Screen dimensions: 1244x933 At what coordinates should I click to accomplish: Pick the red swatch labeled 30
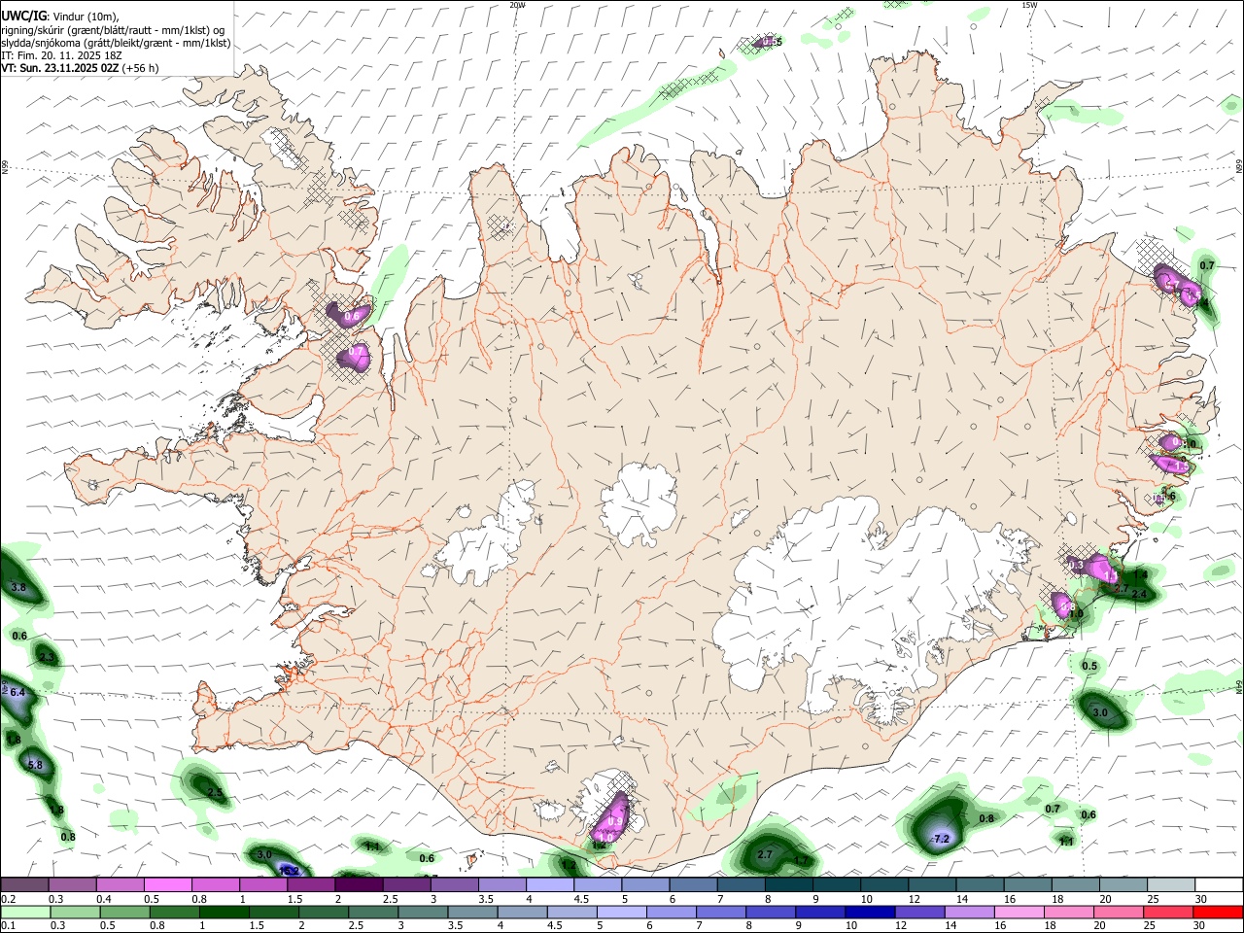coord(1217,912)
